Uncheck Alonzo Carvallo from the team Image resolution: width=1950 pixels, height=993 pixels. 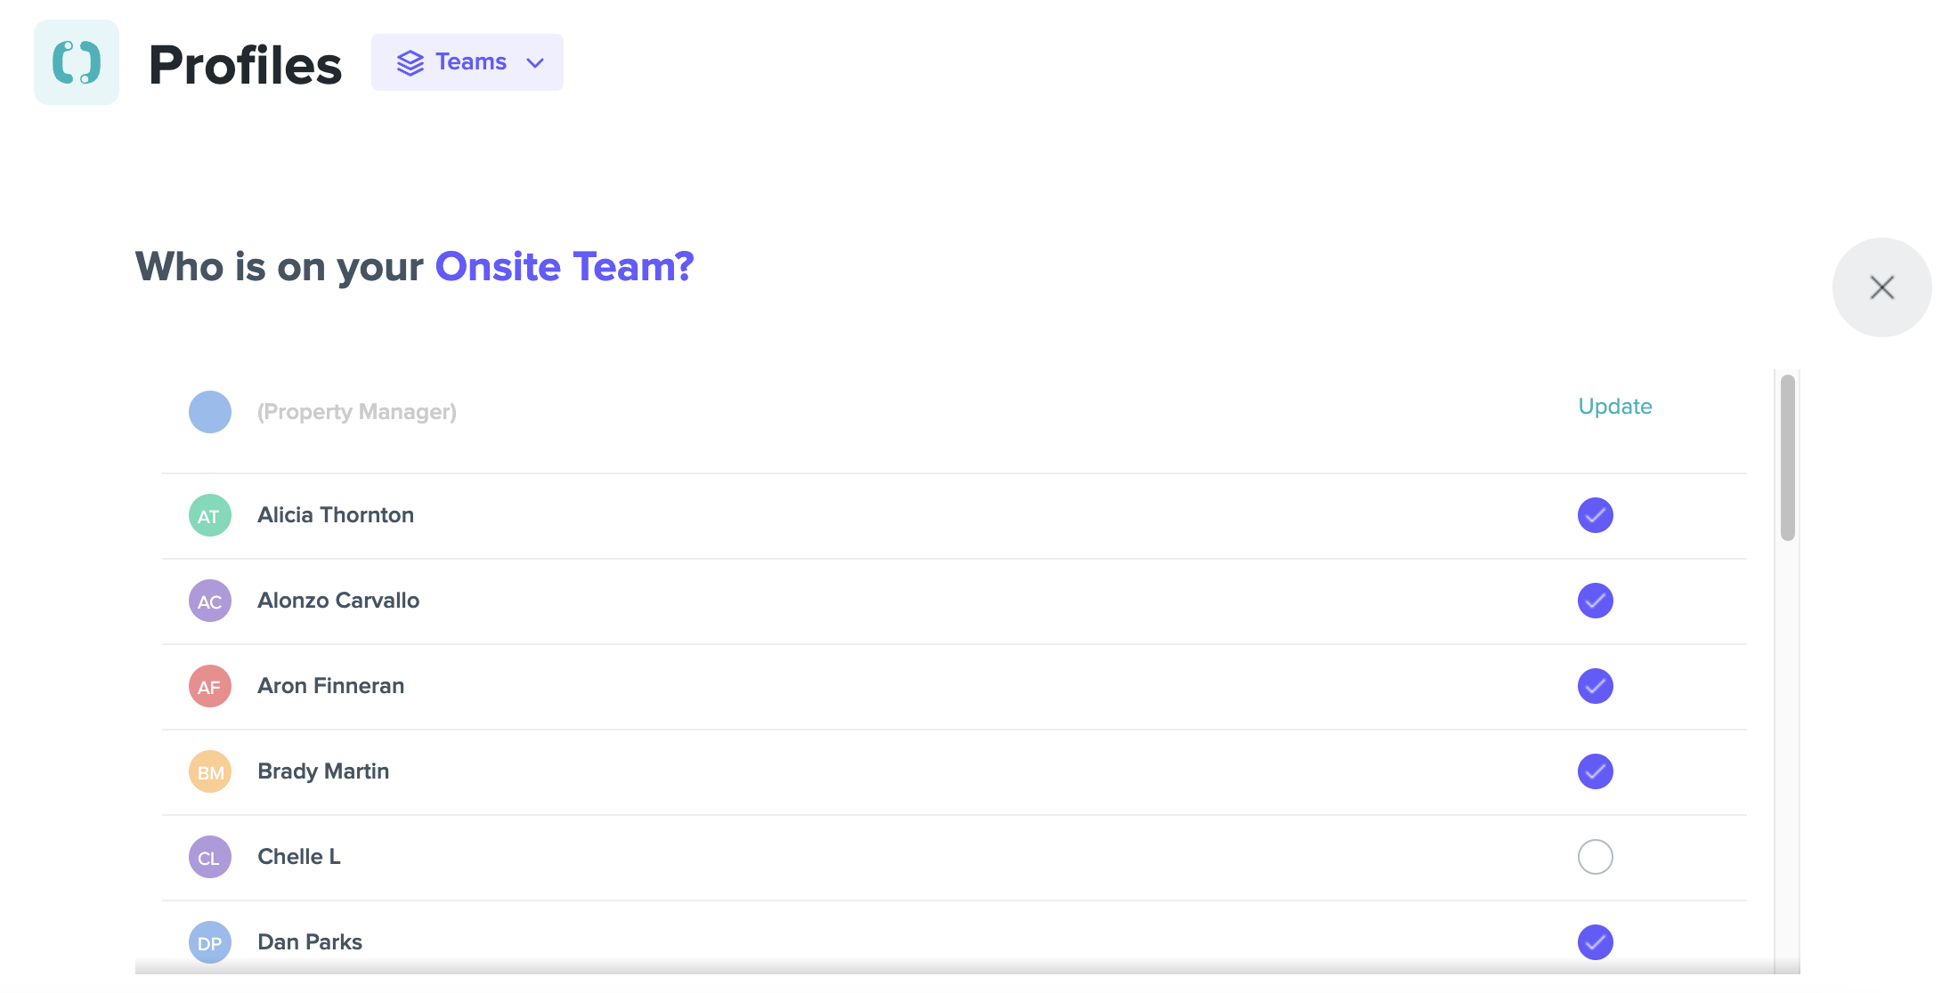point(1596,601)
